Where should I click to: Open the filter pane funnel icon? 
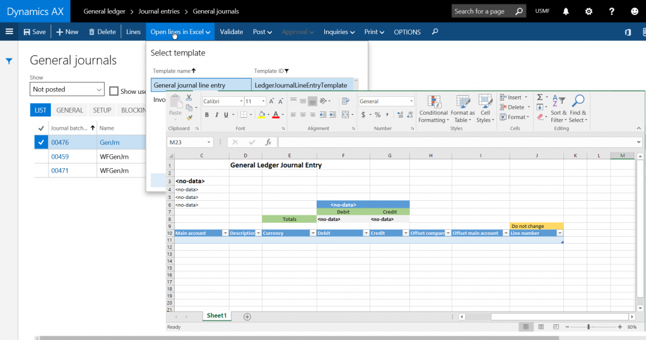point(9,61)
